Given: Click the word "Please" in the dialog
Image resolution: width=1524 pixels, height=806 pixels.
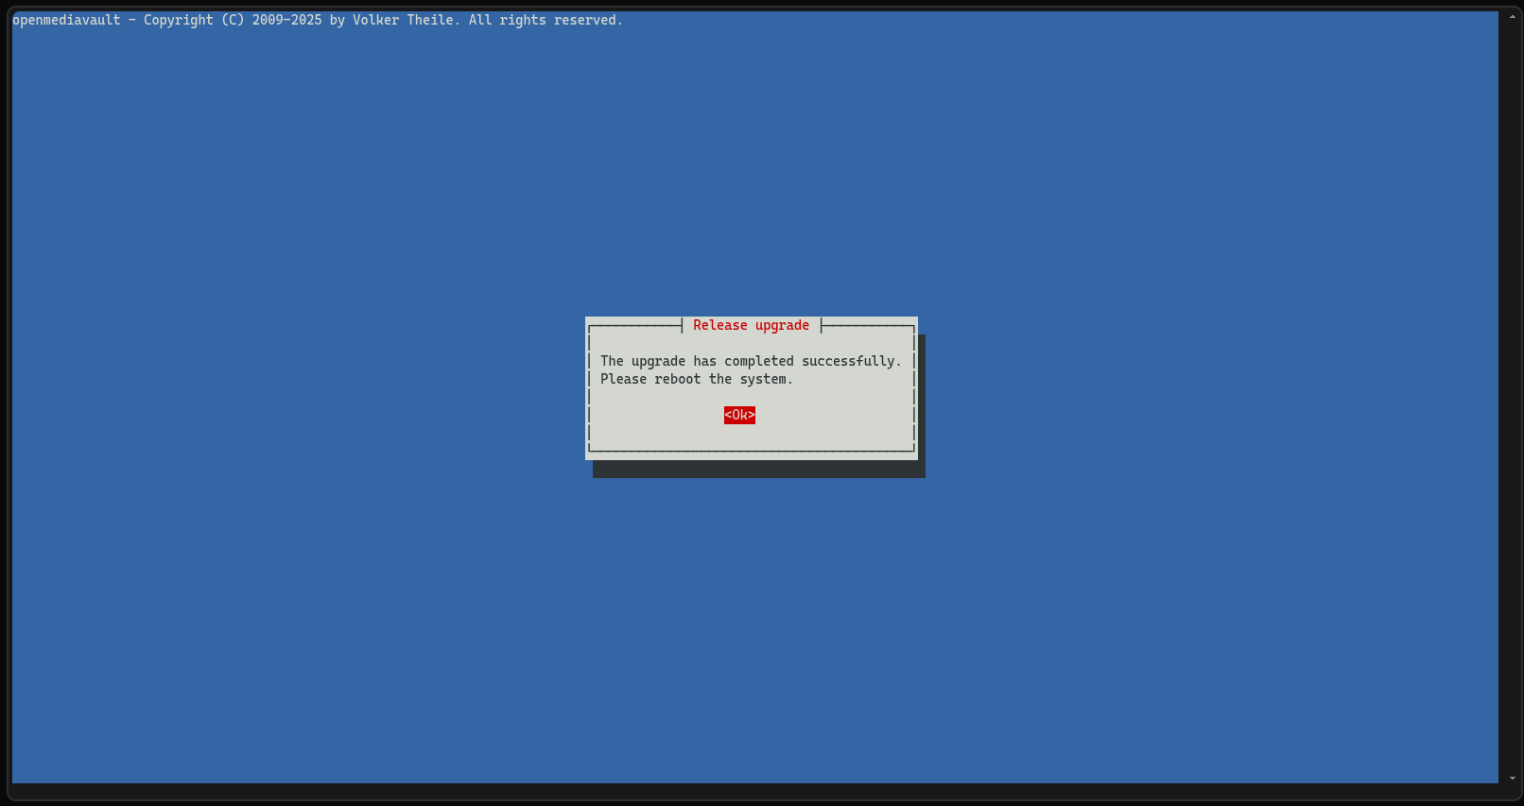Looking at the screenshot, I should pyautogui.click(x=624, y=379).
